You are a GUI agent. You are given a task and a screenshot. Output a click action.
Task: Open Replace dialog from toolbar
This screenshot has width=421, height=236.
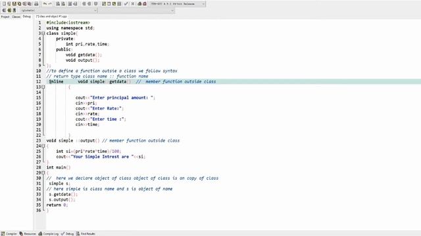[x=63, y=4]
